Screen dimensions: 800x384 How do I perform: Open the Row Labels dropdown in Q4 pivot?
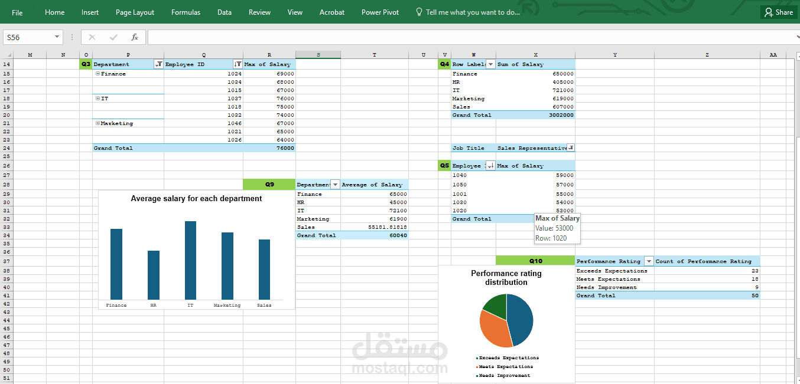tap(490, 64)
